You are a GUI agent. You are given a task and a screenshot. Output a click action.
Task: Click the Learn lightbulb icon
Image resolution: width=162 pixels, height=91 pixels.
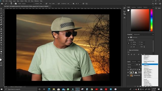(156, 8)
